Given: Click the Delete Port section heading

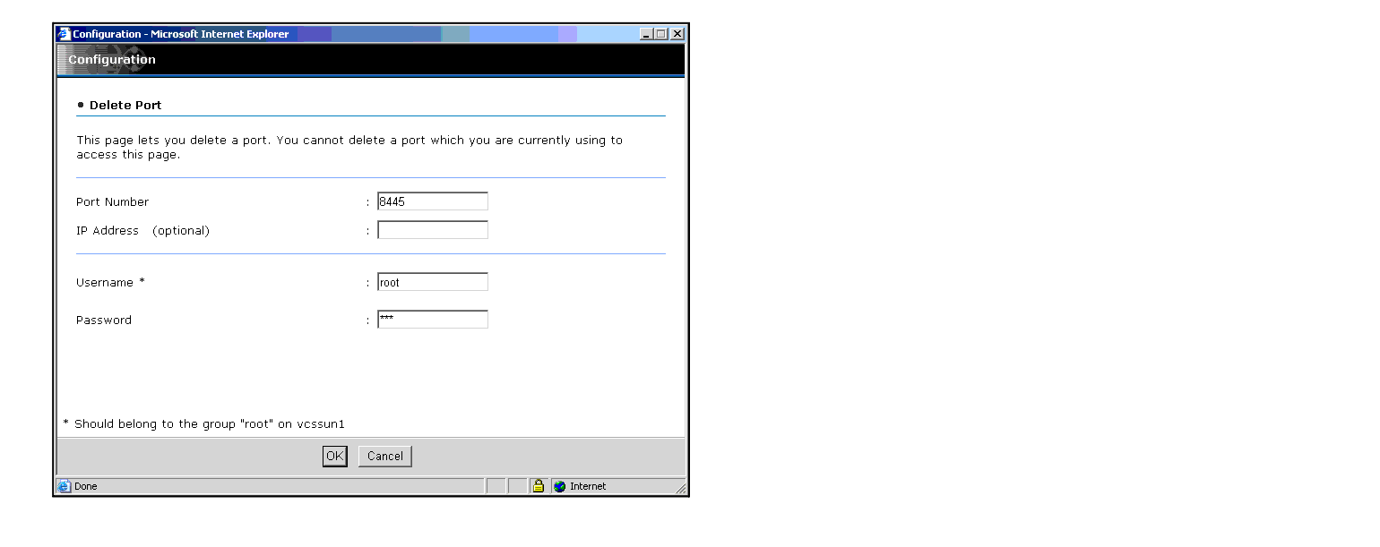Looking at the screenshot, I should [x=125, y=105].
